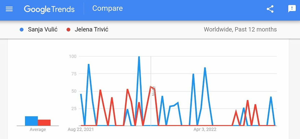Select the Jelena Trivić search term

click(91, 30)
